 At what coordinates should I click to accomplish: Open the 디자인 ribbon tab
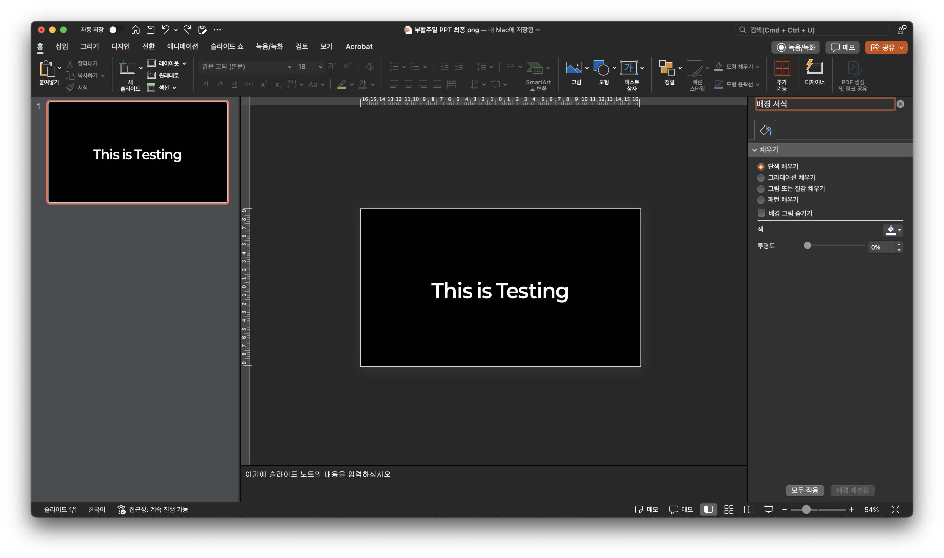[120, 46]
